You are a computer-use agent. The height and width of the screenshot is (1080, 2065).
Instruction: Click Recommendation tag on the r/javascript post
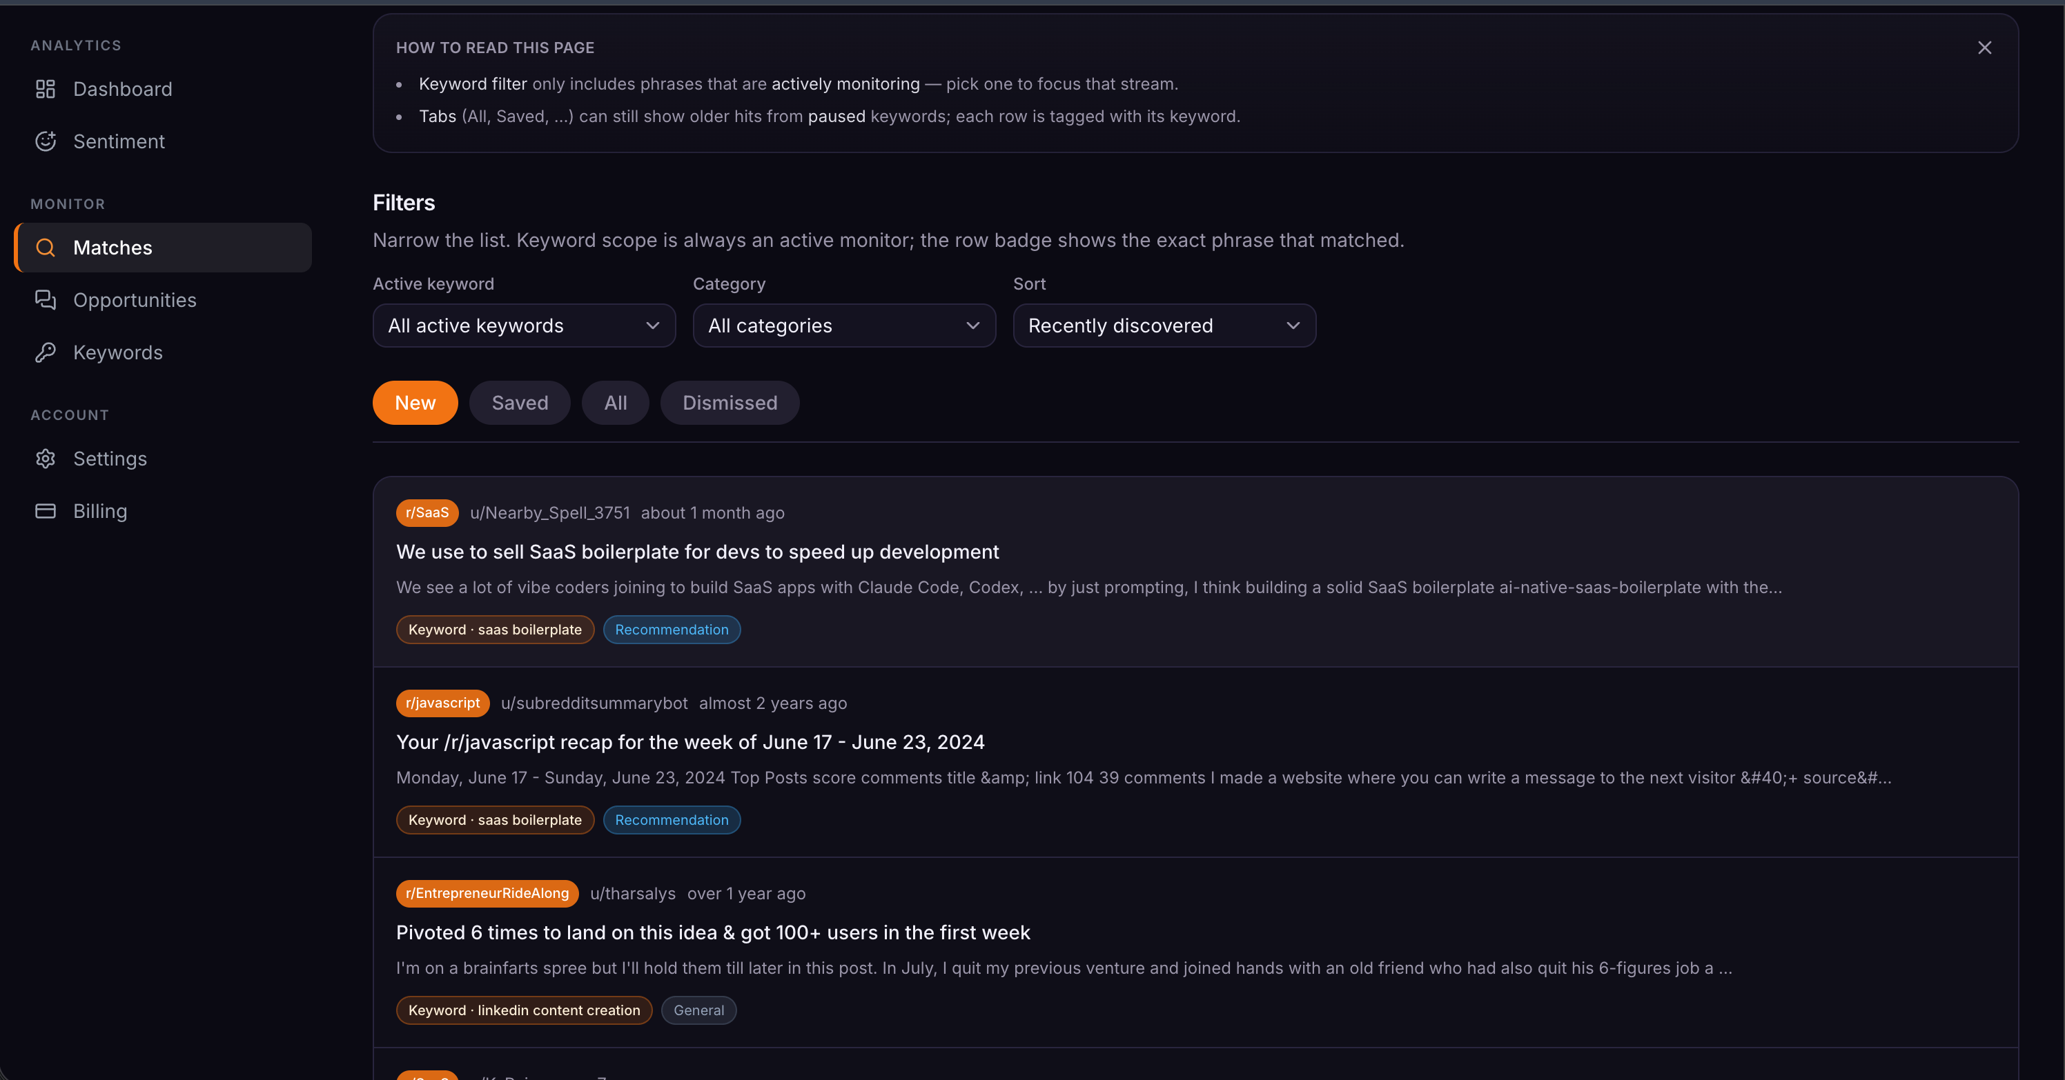pyautogui.click(x=672, y=819)
